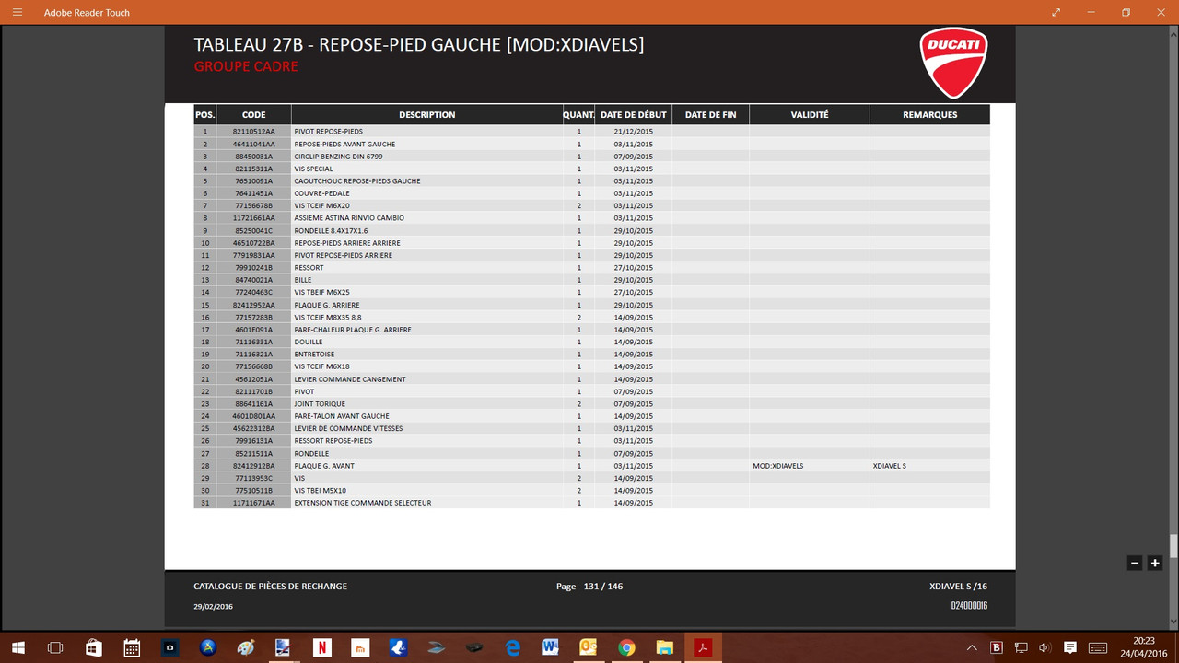The width and height of the screenshot is (1179, 663).
Task: Select LEVIER COMMANDE CANGEMENT row
Action: tap(591, 379)
